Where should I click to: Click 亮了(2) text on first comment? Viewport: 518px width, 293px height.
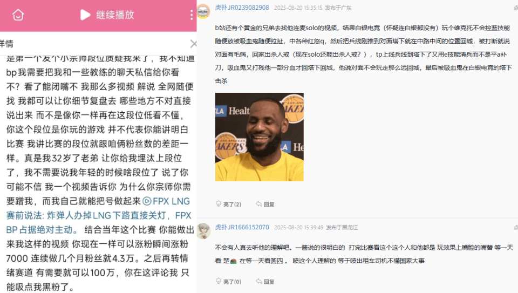(232, 205)
